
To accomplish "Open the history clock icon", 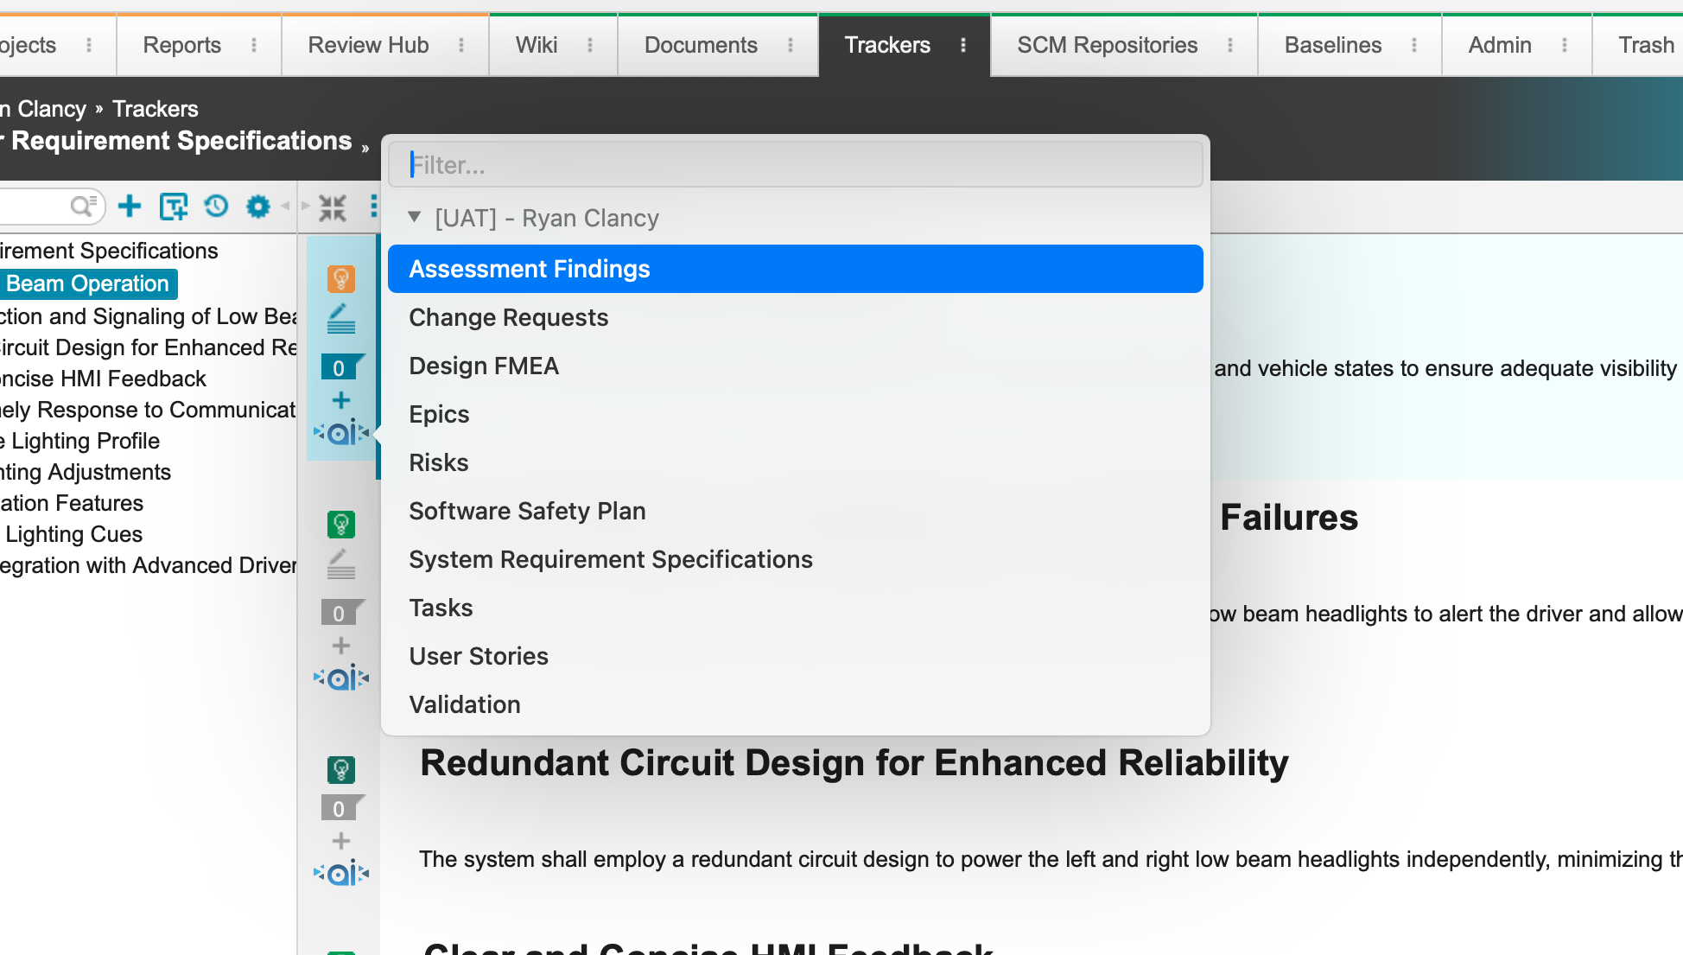I will point(216,207).
